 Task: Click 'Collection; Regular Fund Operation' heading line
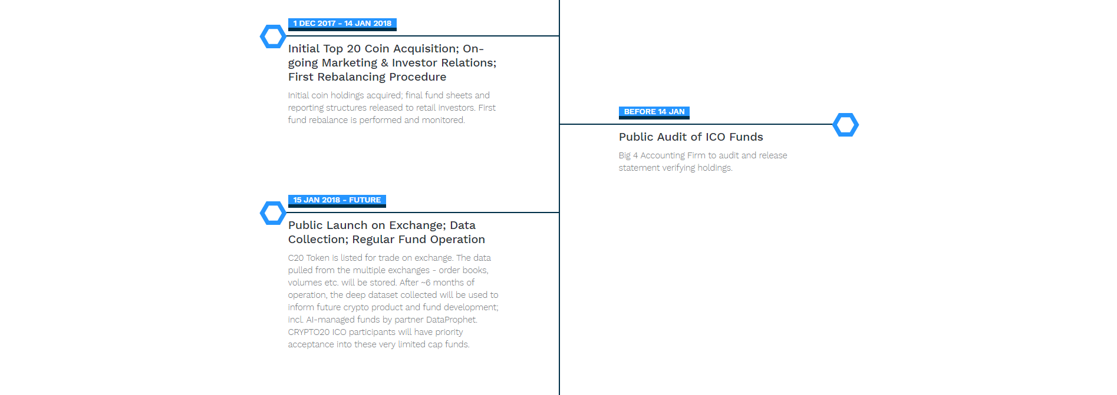387,239
